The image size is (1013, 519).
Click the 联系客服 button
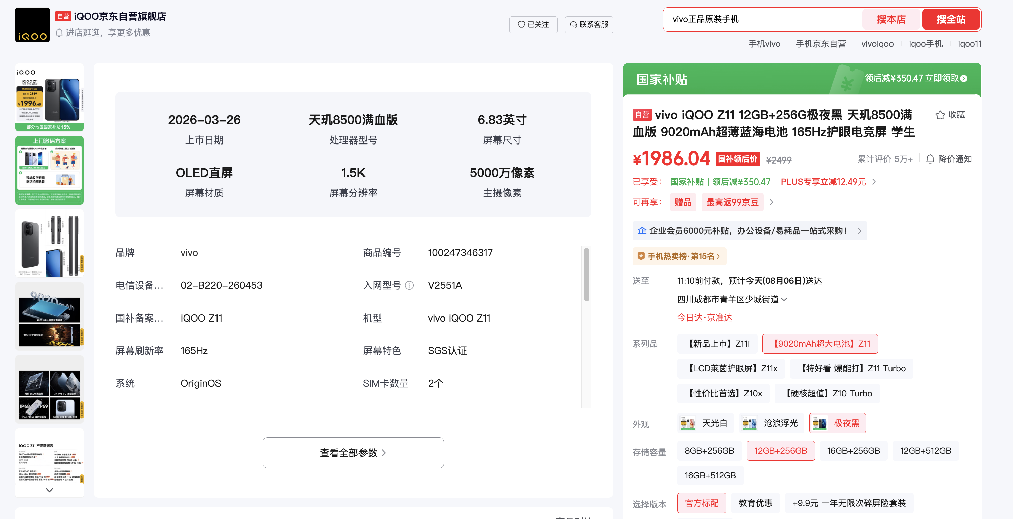[589, 25]
